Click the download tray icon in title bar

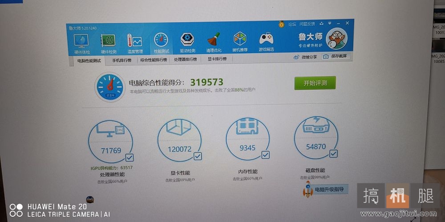(x=321, y=24)
